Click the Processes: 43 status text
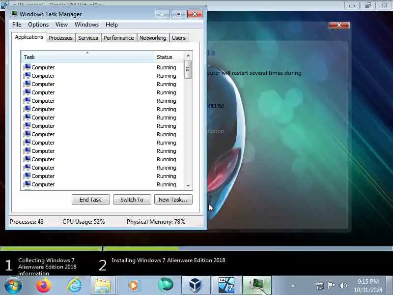This screenshot has width=393, height=295. [27, 222]
